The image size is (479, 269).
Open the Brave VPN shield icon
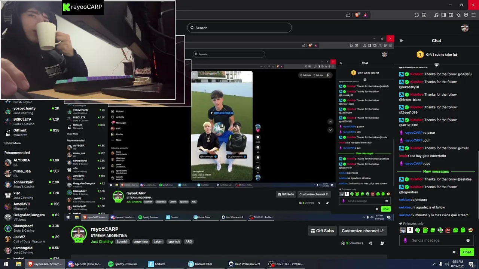[466, 15]
